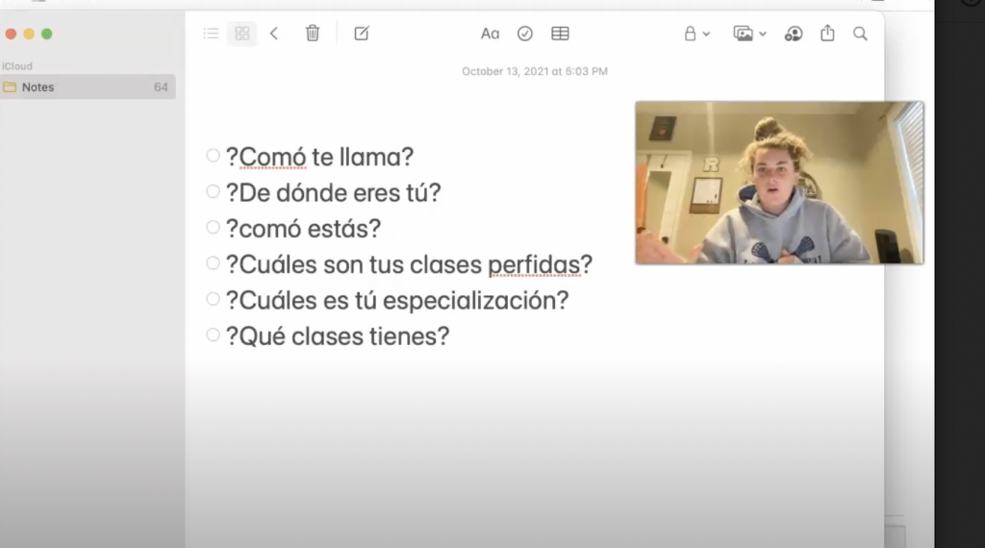The width and height of the screenshot is (985, 548).
Task: Check off '?Comó te llama?' item
Action: (213, 156)
